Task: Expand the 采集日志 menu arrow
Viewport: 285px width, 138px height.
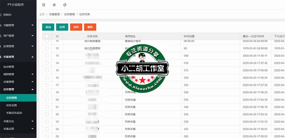Action: tap(32, 121)
